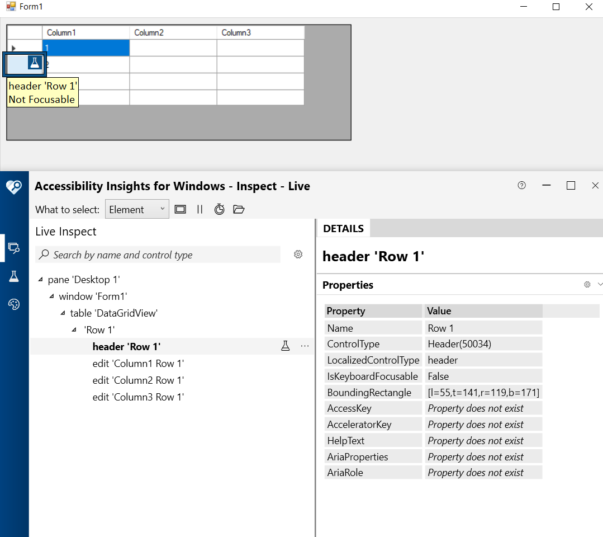Switch to the DETAILS tab
603x537 pixels.
[x=344, y=229]
